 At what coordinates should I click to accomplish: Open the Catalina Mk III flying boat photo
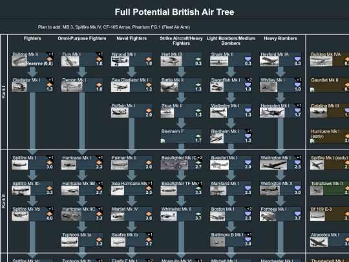(319, 113)
